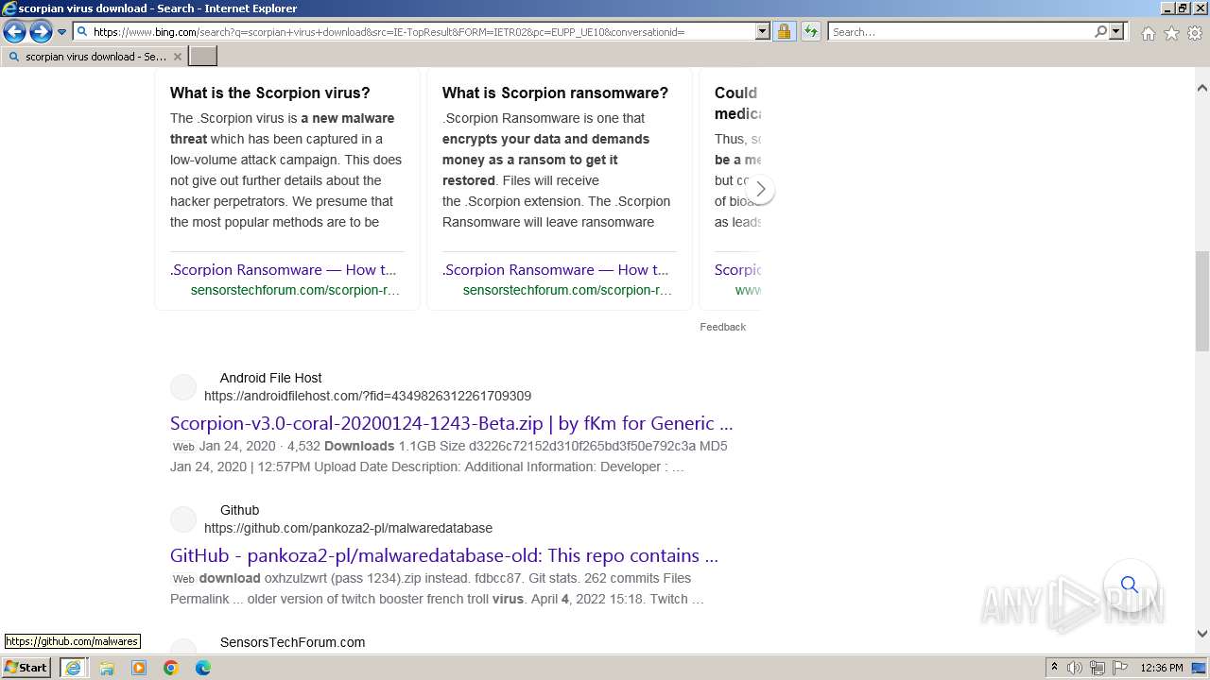Image resolution: width=1210 pixels, height=680 pixels.
Task: Open second '.Scorpion Ransomware — How t...' link
Action: (x=556, y=269)
